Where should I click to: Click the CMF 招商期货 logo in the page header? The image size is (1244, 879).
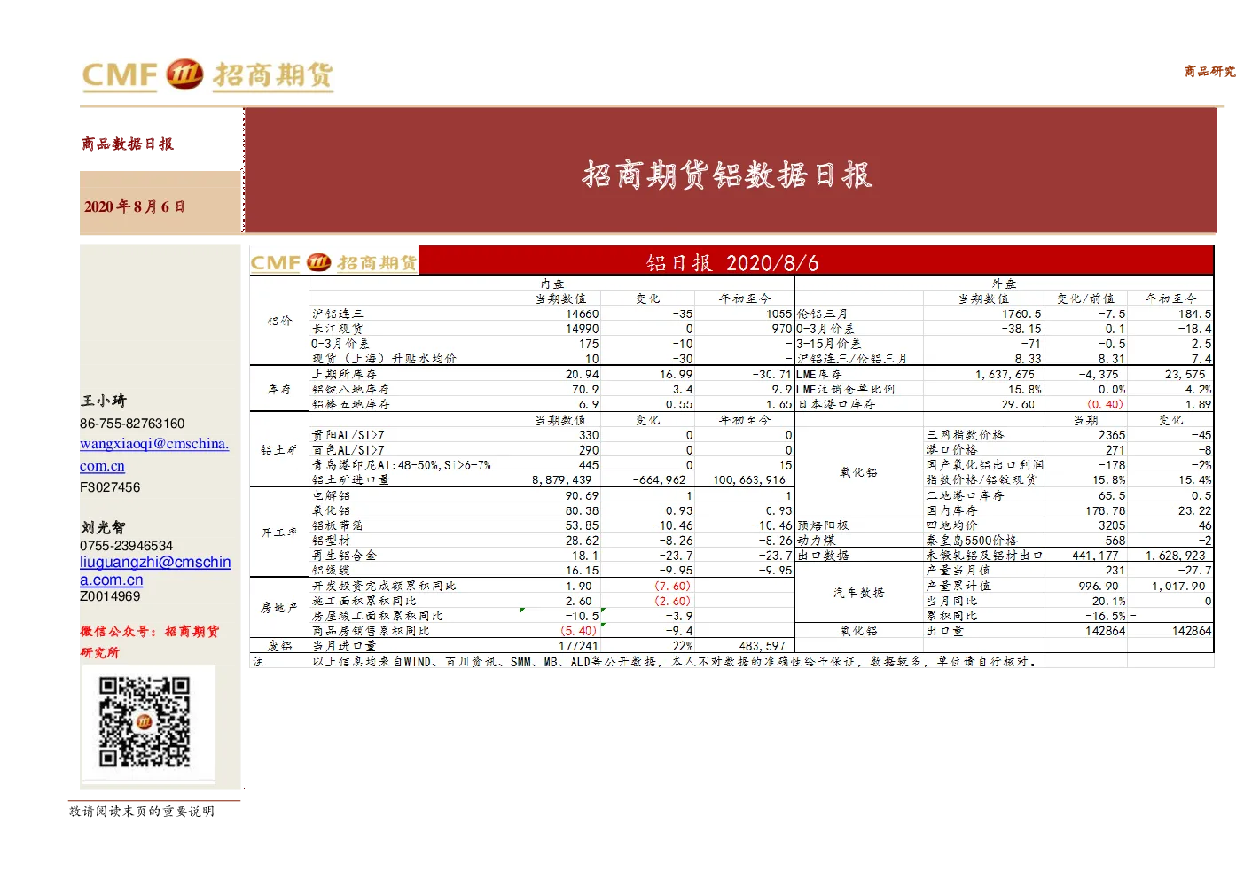pyautogui.click(x=207, y=75)
